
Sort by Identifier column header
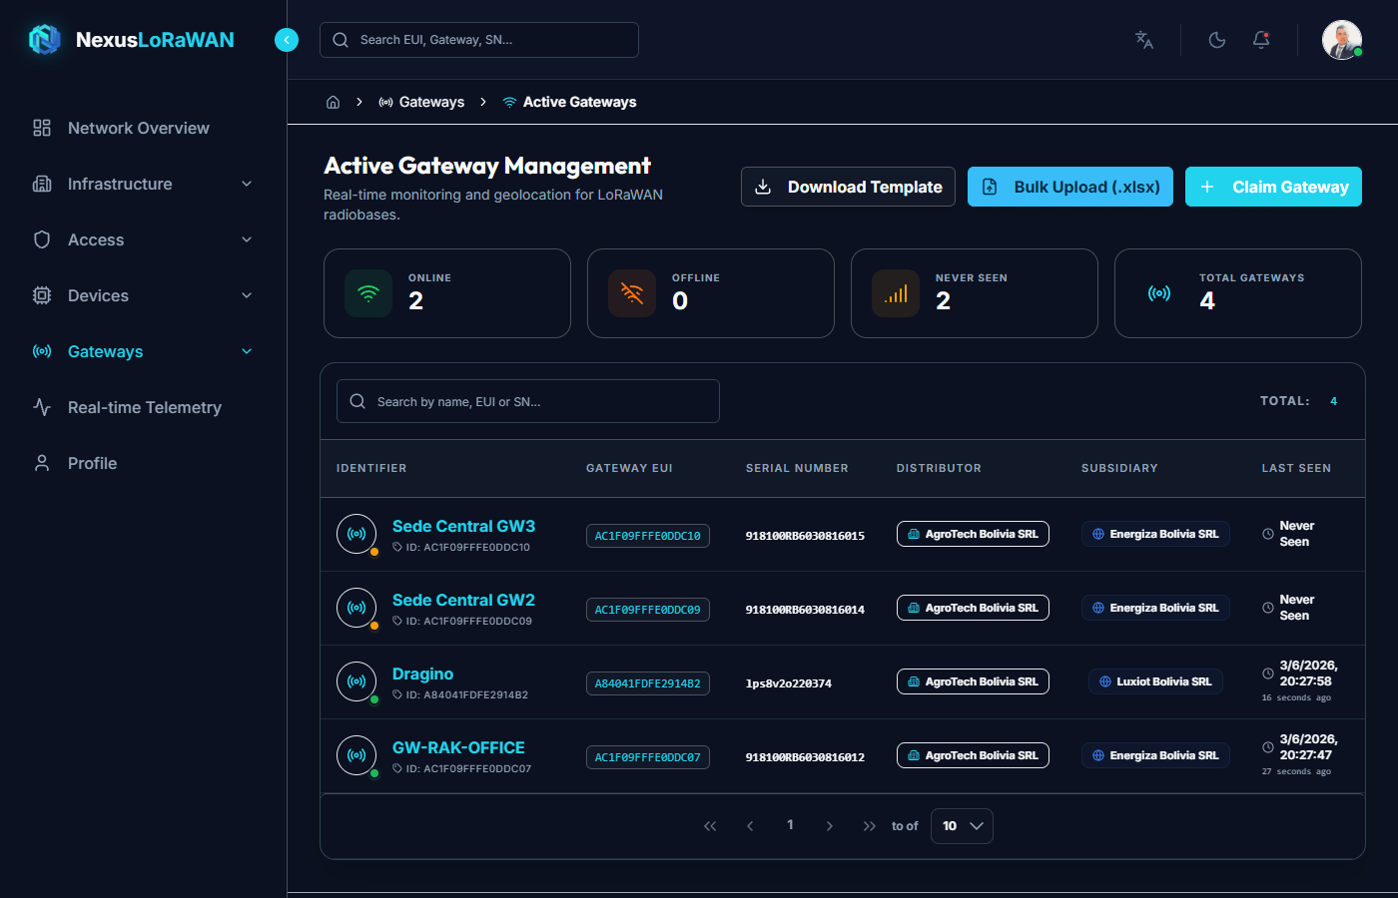(x=371, y=468)
